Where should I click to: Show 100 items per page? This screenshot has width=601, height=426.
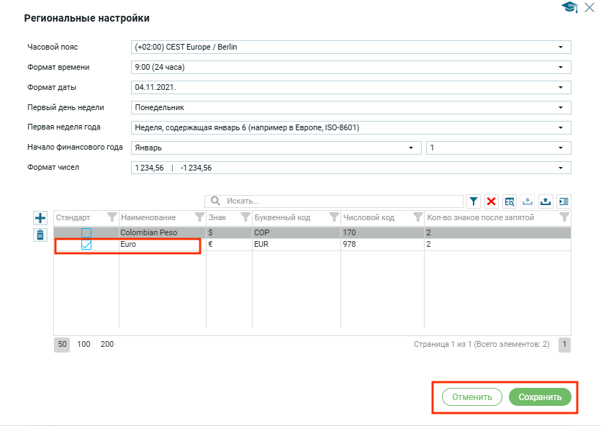point(83,345)
